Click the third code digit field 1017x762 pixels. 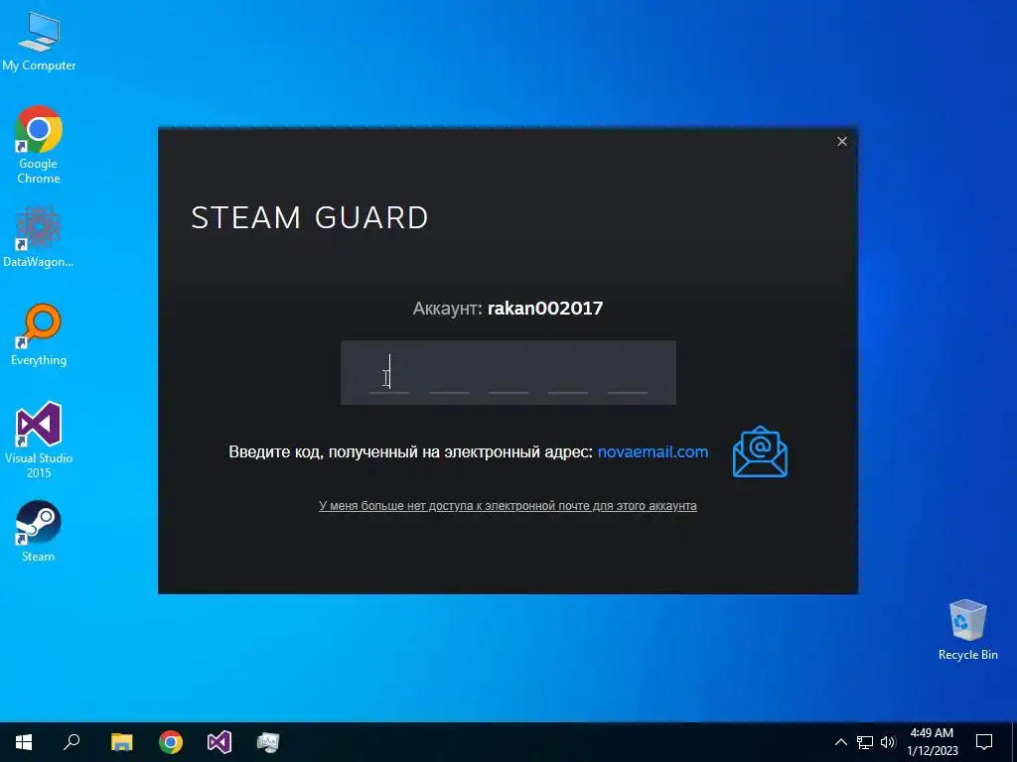[x=508, y=374]
